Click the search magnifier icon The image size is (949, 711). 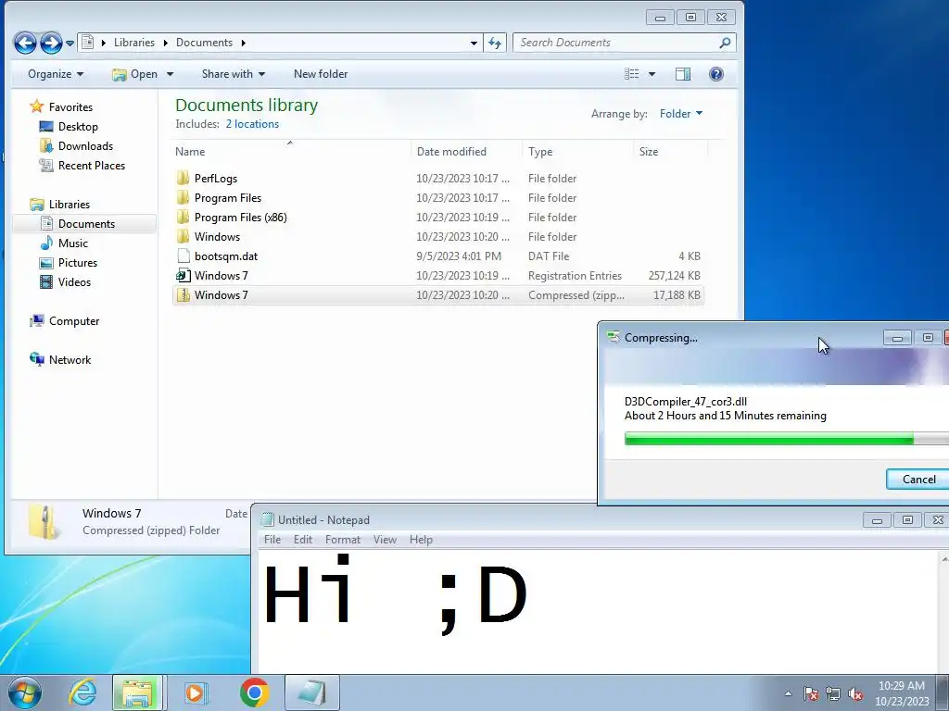[725, 43]
